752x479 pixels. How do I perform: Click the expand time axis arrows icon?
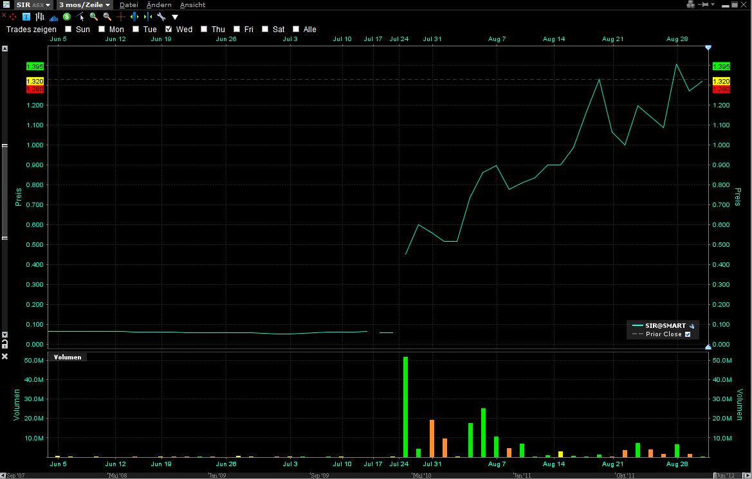coord(134,17)
